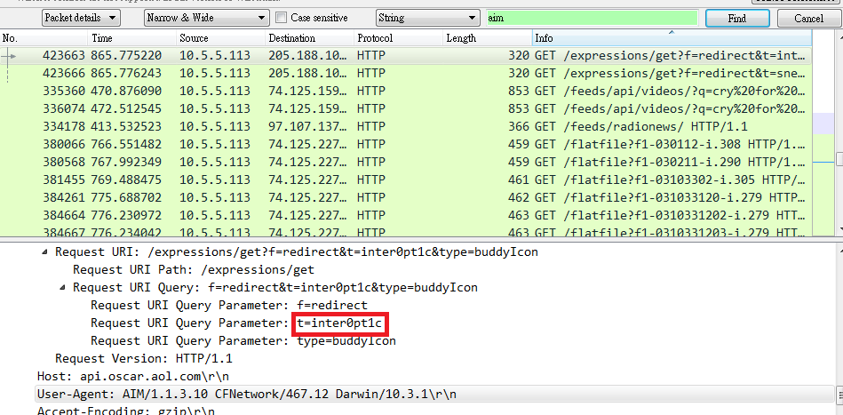The image size is (843, 415).
Task: Sort by the Length column header
Action: (488, 38)
